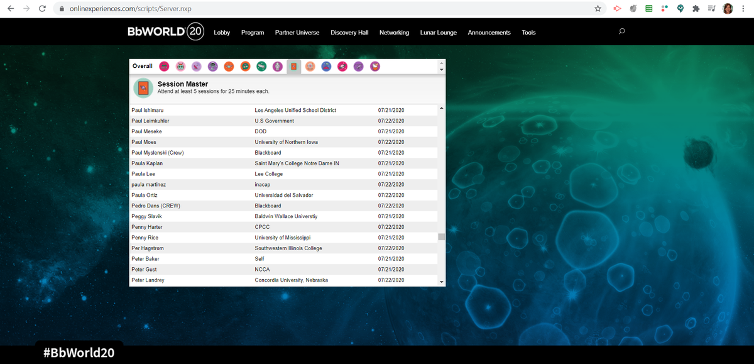Select the peach-colored badge after the notebook
Image resolution: width=754 pixels, height=364 pixels.
tap(310, 66)
